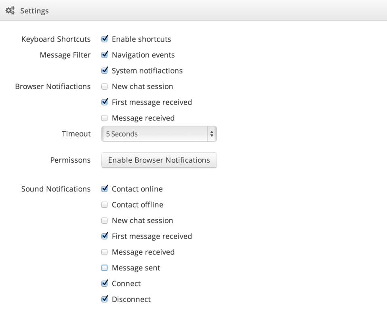Screen dimensions: 387x323
Task: Enable sound for New chat session
Action: pyautogui.click(x=105, y=220)
